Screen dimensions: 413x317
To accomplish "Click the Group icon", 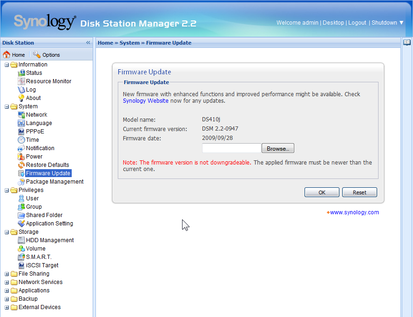I will (x=21, y=207).
